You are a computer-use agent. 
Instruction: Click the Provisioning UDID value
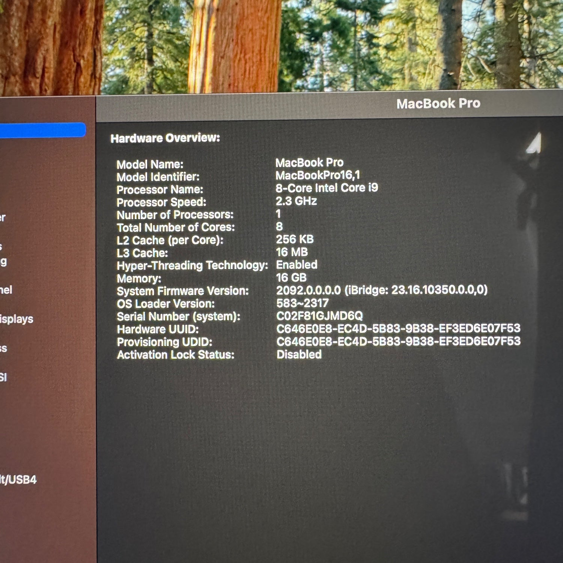pyautogui.click(x=398, y=342)
